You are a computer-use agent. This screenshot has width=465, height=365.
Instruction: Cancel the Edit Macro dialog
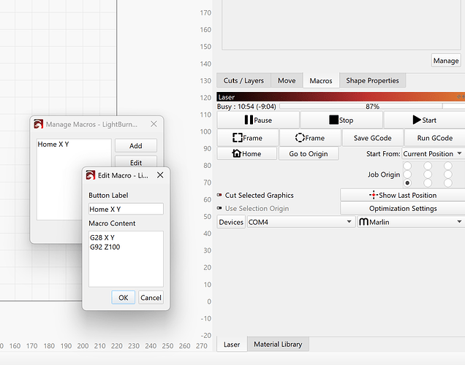point(151,298)
